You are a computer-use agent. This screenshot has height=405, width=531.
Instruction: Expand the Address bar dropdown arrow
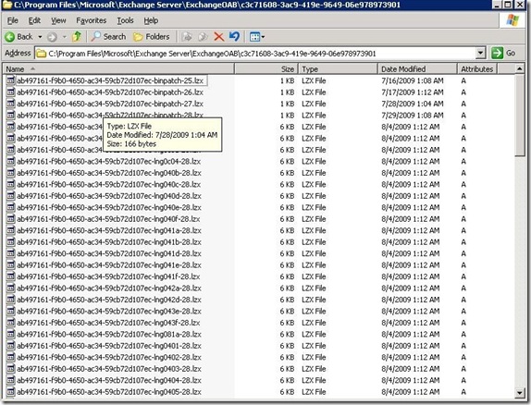pyautogui.click(x=480, y=54)
